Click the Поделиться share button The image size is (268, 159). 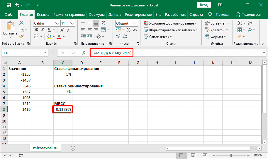point(248,15)
